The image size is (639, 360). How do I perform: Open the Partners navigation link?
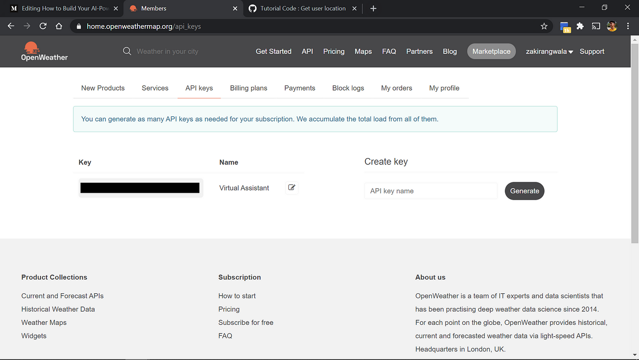(x=419, y=51)
